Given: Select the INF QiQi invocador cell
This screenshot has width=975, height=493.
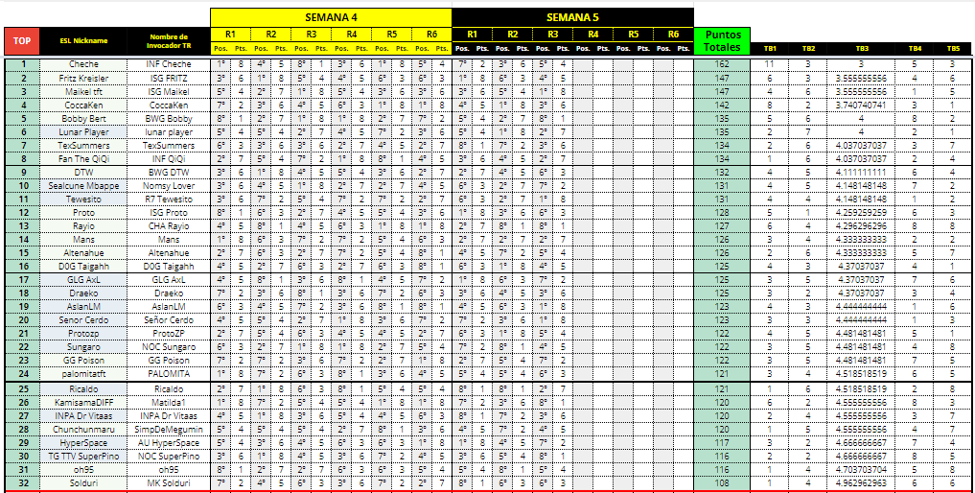Looking at the screenshot, I should (x=169, y=158).
